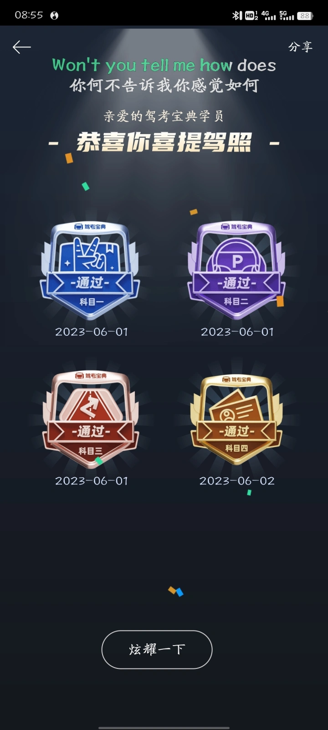Tap the 炫耀一下 button
The height and width of the screenshot is (730, 328).
tap(157, 649)
